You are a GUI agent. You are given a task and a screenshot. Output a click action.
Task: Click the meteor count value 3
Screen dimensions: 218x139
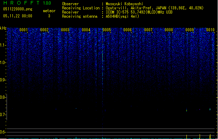[x=49, y=16]
